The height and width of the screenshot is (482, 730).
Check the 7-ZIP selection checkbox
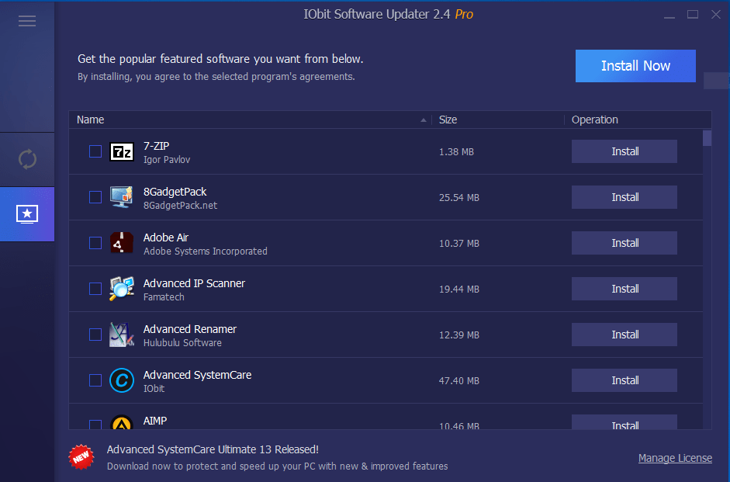point(95,151)
